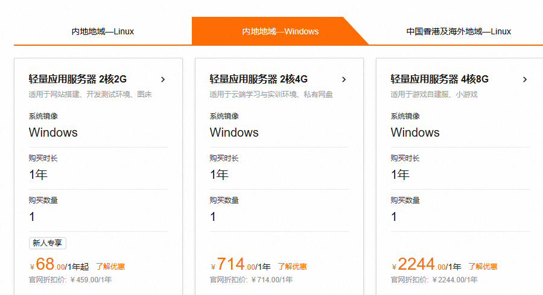
Task: Click 了解优惠 link on 2核2G card
Action: 110,267
